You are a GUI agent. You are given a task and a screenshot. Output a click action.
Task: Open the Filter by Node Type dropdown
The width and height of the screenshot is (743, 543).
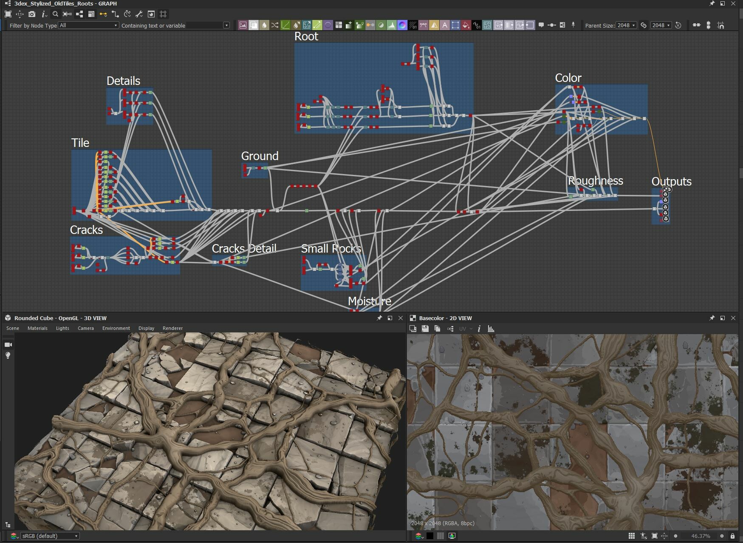pyautogui.click(x=88, y=25)
